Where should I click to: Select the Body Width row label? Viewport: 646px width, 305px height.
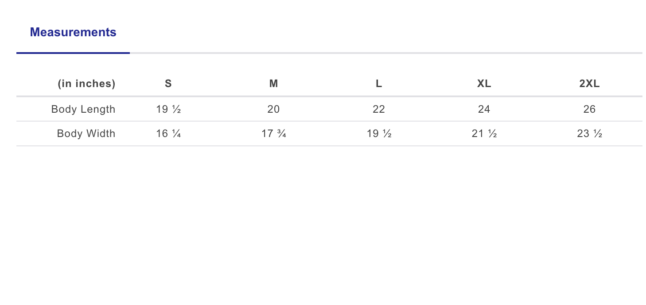pyautogui.click(x=86, y=133)
